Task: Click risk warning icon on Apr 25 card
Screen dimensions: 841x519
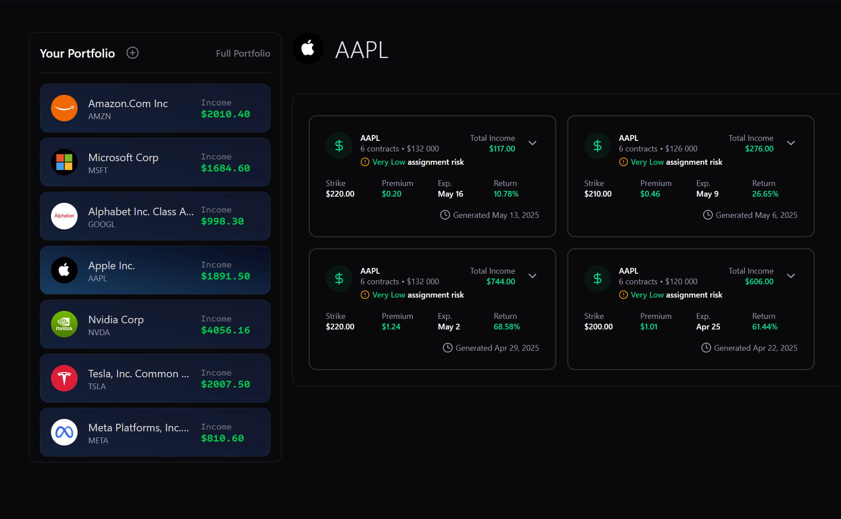Action: [x=623, y=295]
